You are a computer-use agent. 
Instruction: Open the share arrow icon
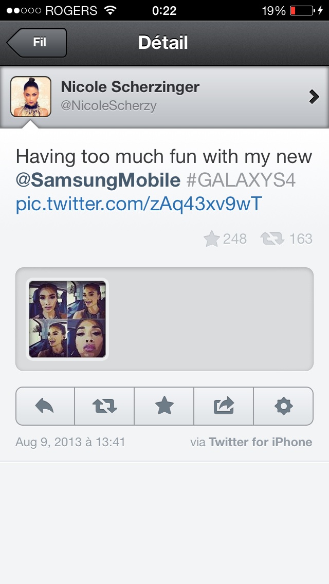click(x=224, y=406)
